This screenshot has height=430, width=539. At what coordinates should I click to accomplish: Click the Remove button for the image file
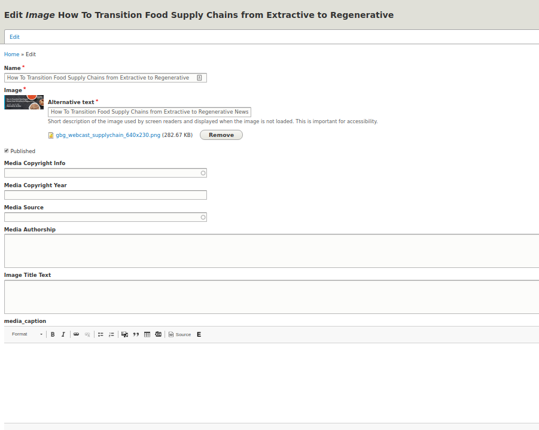click(221, 135)
